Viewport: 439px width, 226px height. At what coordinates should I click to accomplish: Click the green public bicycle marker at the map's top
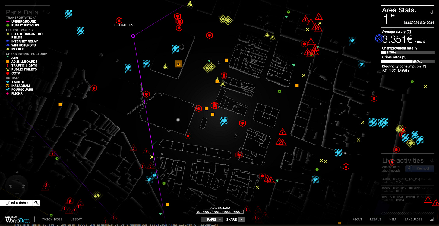click(288, 12)
